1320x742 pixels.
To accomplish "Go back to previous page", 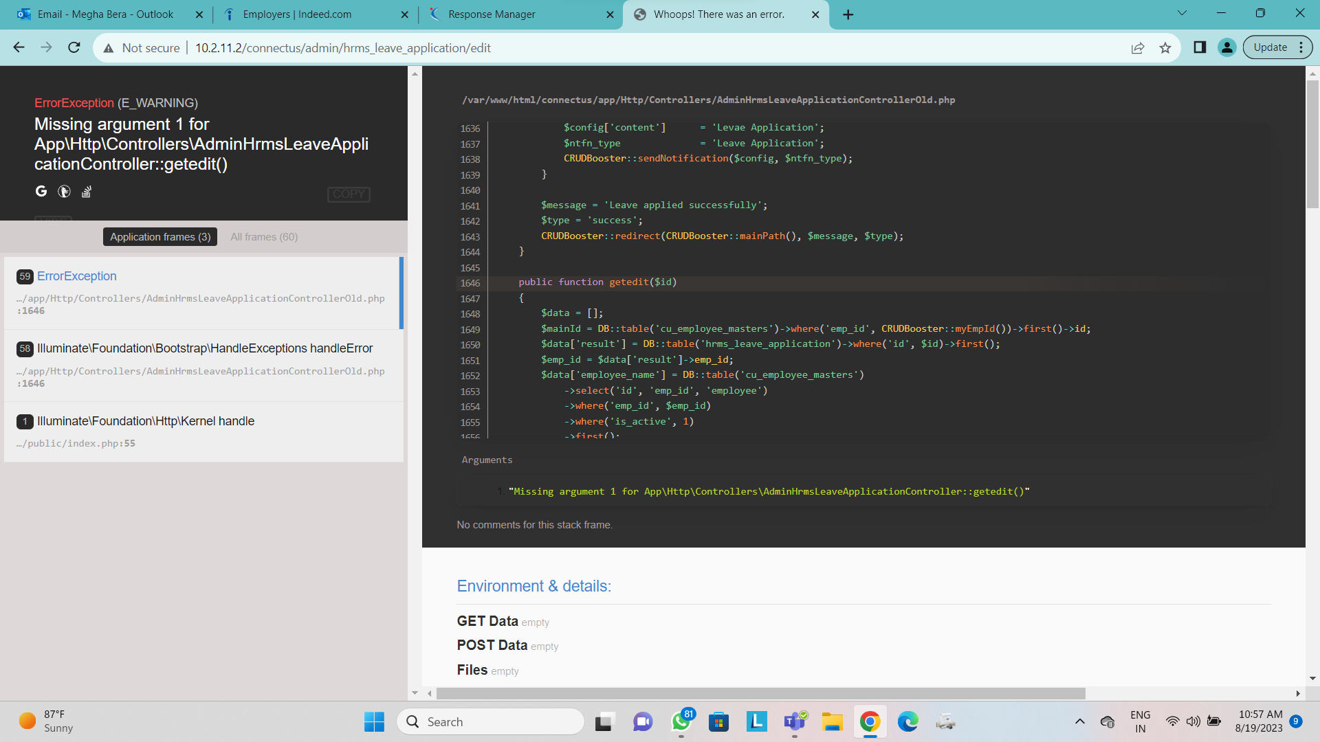I will 19,47.
